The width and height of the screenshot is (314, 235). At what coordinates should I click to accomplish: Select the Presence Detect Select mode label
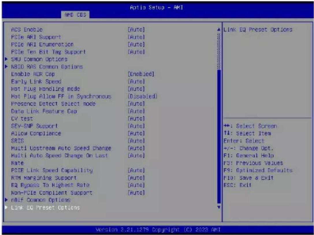[53, 104]
